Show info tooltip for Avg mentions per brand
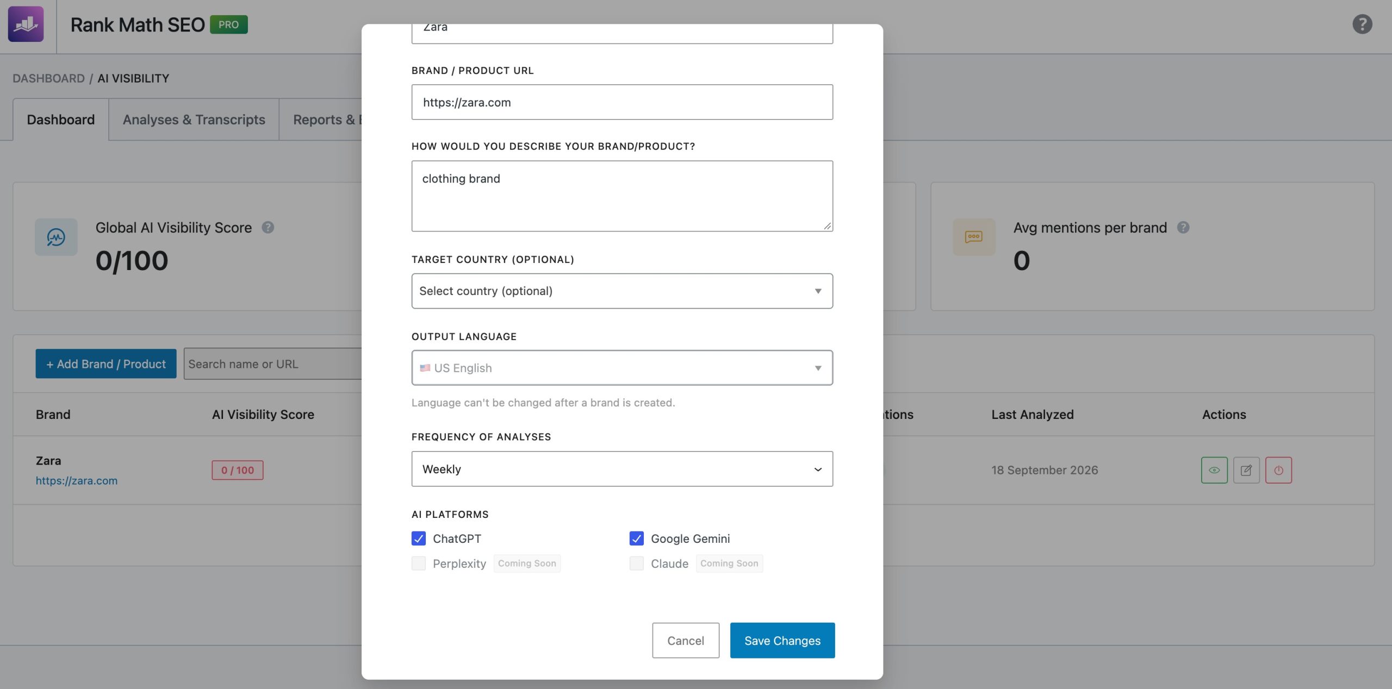 tap(1183, 228)
